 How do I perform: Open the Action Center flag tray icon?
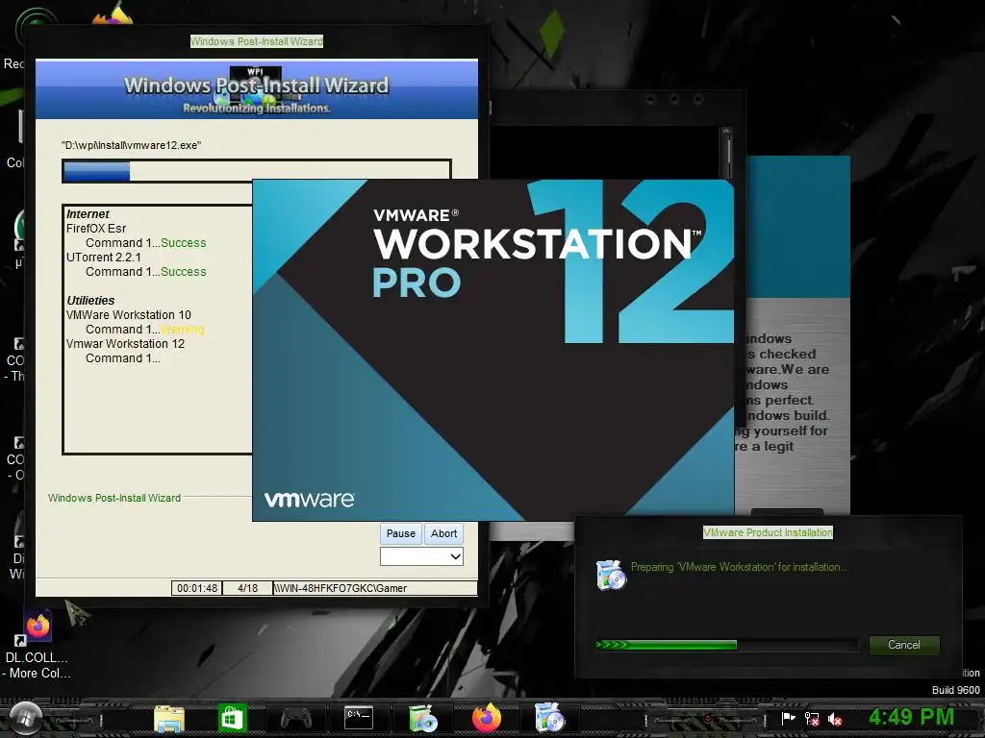[x=788, y=718]
